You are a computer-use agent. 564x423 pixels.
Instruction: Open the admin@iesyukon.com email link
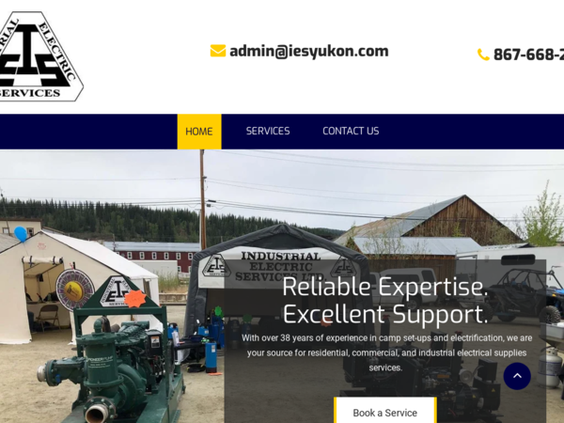point(309,51)
